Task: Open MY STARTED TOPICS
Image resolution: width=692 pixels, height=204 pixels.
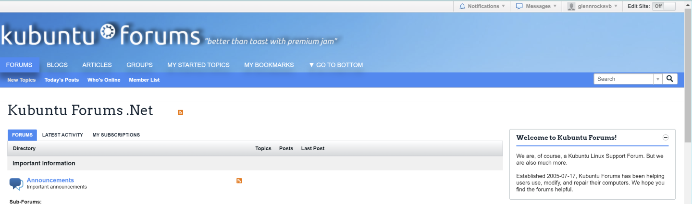Action: [x=198, y=65]
